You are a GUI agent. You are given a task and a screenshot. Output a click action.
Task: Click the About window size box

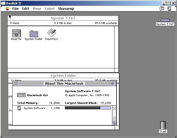tap(114, 123)
